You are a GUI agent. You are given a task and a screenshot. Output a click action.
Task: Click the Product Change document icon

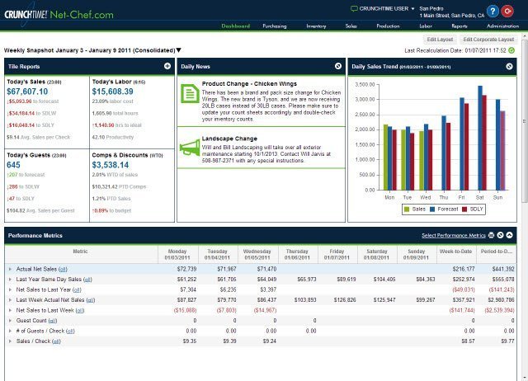(190, 93)
